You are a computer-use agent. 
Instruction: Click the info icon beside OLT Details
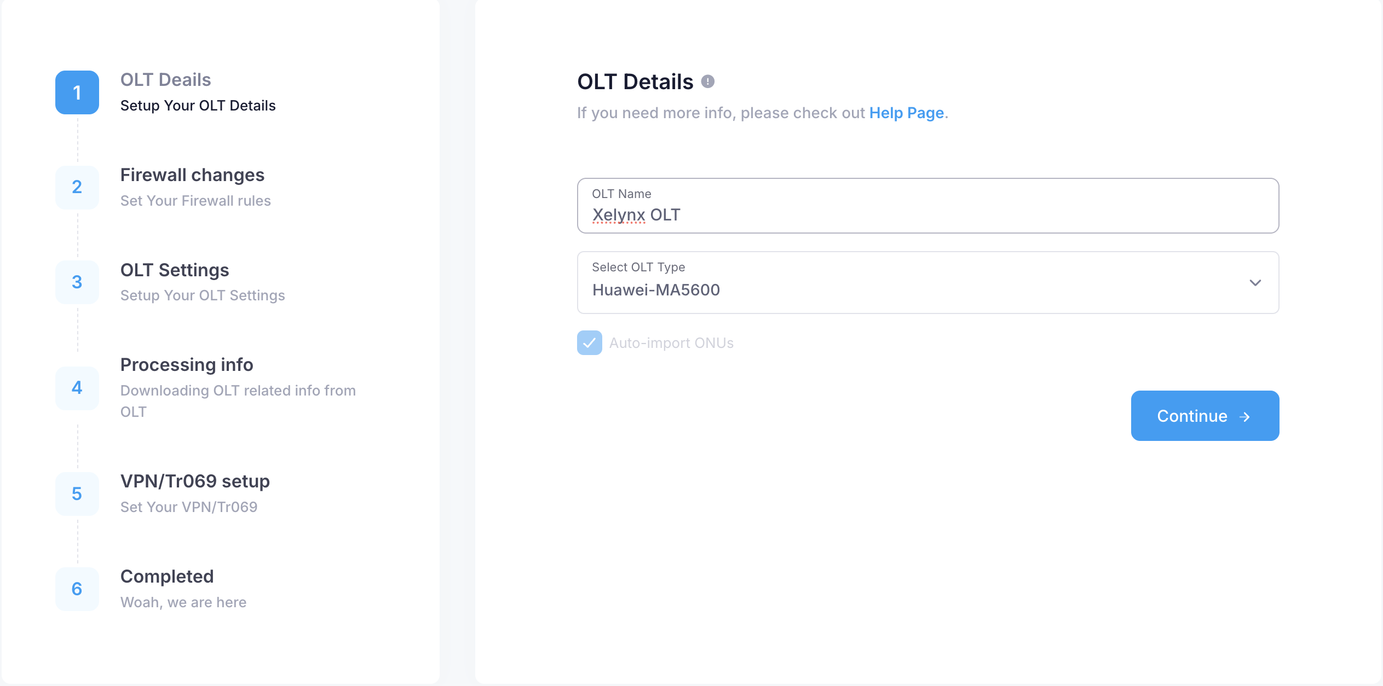(708, 82)
